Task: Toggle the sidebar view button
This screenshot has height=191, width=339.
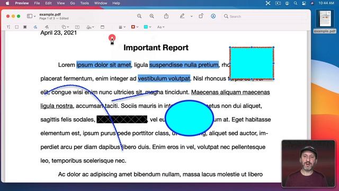Action: (x=30, y=16)
